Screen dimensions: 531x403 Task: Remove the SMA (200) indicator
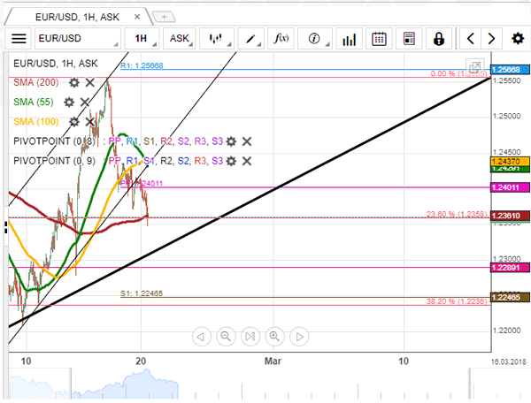coord(90,82)
